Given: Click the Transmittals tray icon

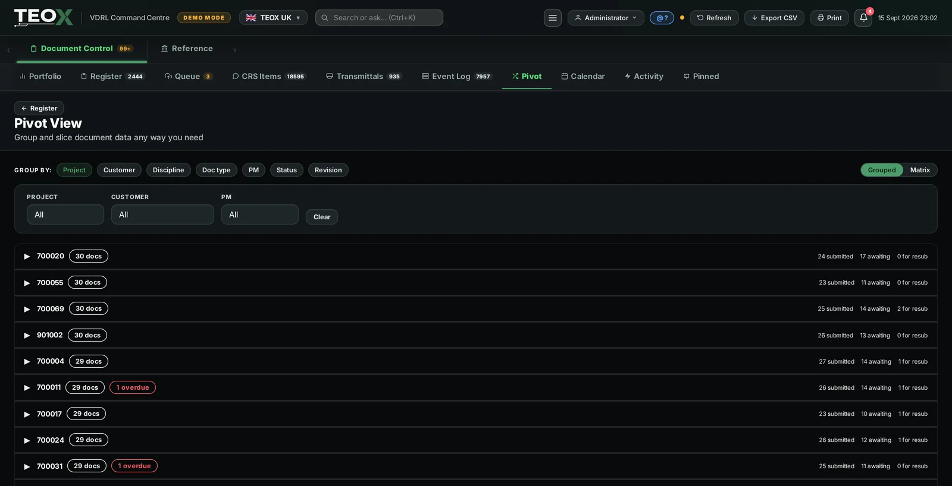Looking at the screenshot, I should click(330, 77).
